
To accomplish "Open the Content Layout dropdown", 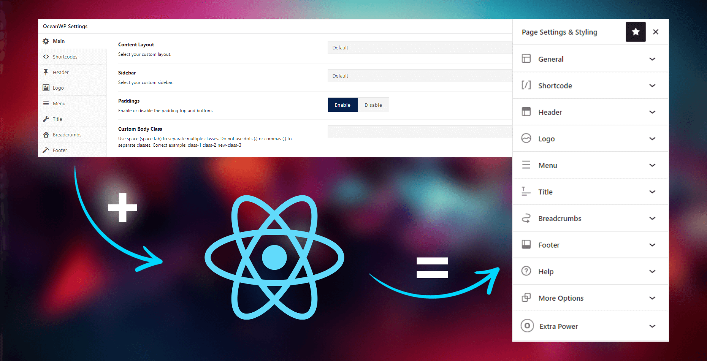I will coord(420,47).
